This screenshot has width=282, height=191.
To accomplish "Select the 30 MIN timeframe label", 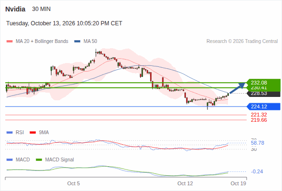I will pyautogui.click(x=42, y=9).
